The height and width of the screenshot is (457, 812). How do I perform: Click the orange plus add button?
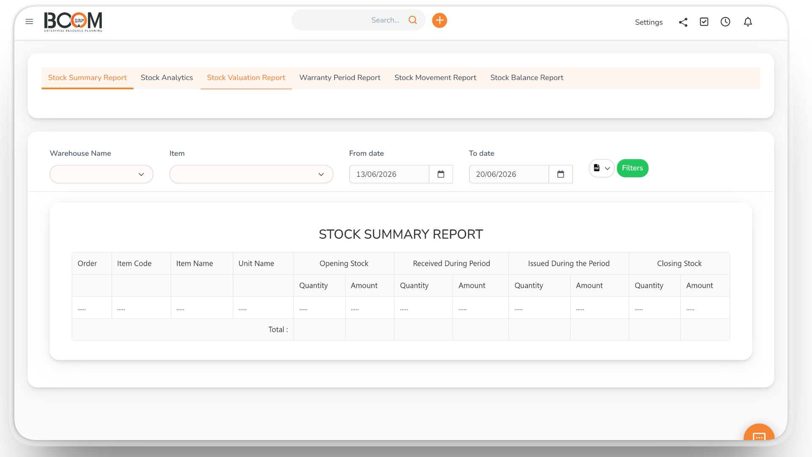pyautogui.click(x=439, y=20)
